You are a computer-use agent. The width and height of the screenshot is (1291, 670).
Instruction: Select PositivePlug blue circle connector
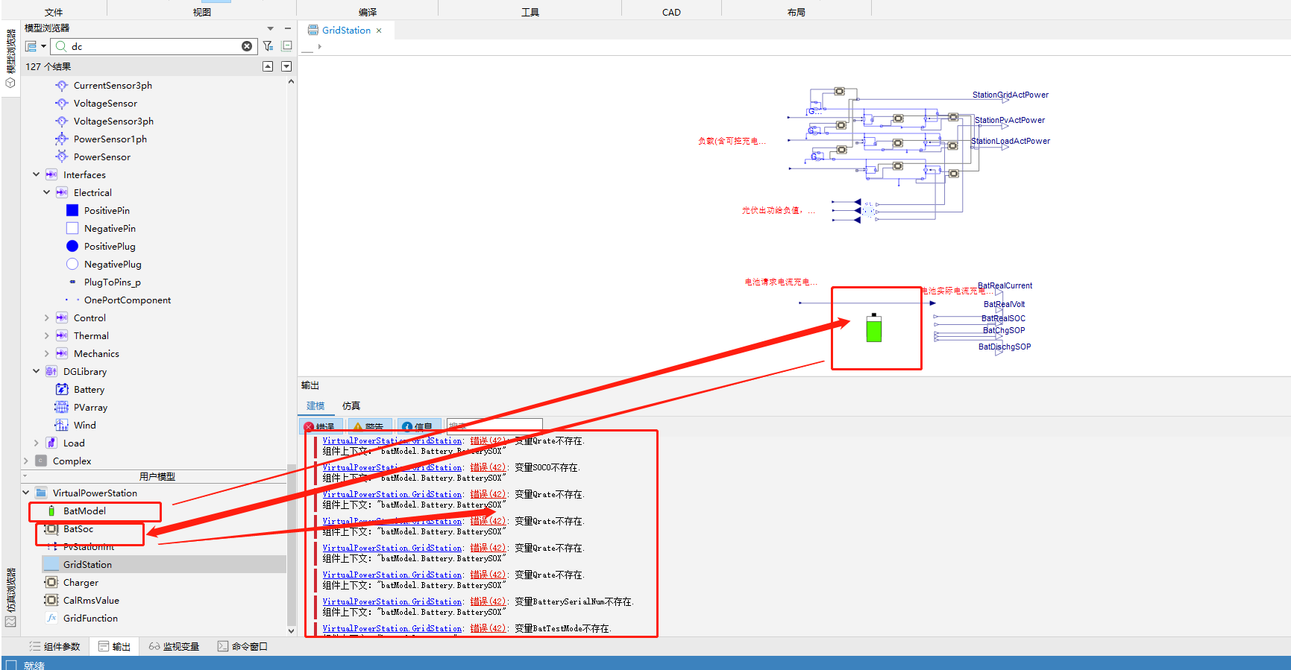pos(72,247)
